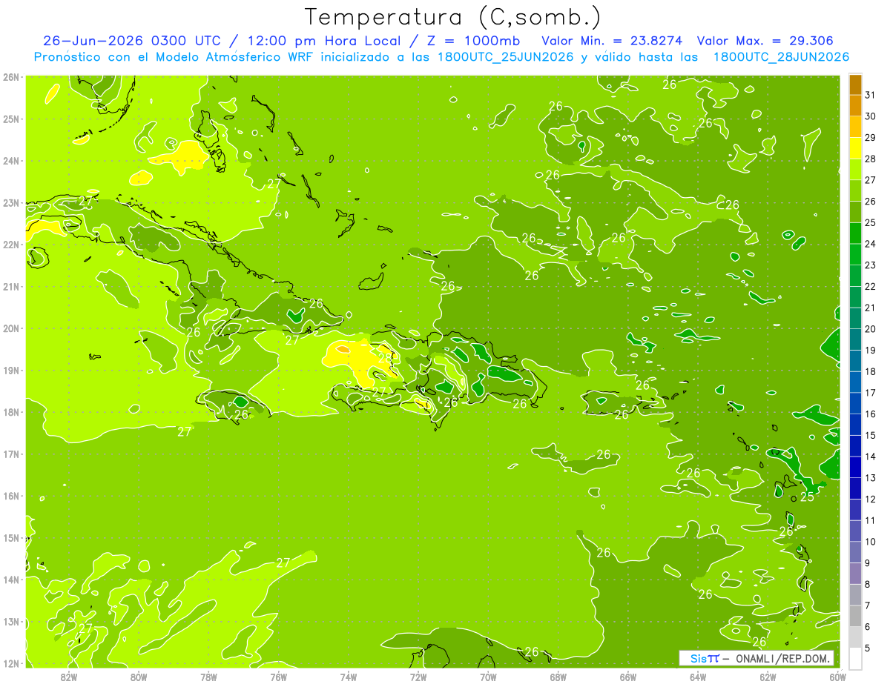Choose the yellow-green swatch between 27 and 28

[855, 170]
